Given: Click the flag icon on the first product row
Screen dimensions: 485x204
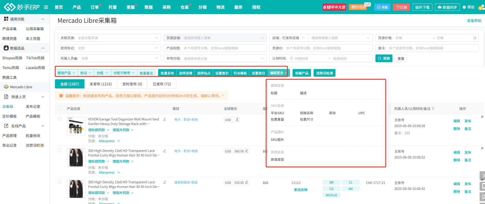Looking at the screenshot, I should coord(482,117).
